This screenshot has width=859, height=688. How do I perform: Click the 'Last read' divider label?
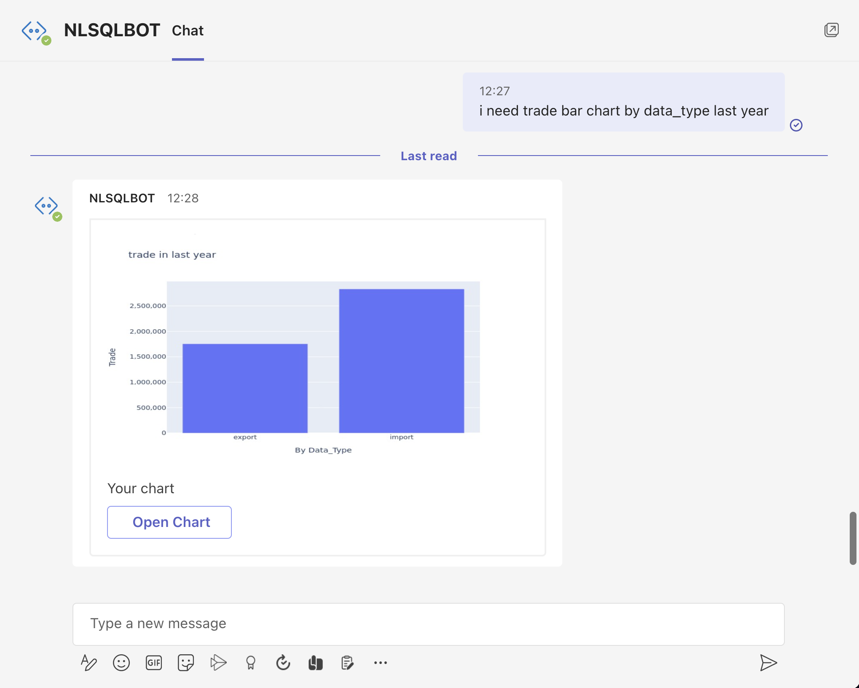[x=429, y=156]
